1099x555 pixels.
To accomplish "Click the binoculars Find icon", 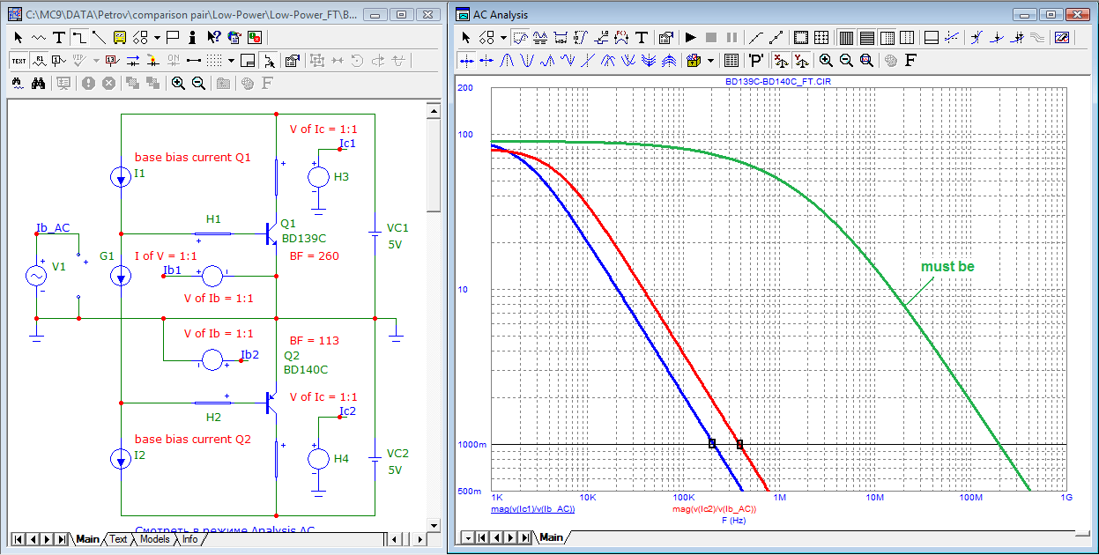I will pyautogui.click(x=39, y=83).
